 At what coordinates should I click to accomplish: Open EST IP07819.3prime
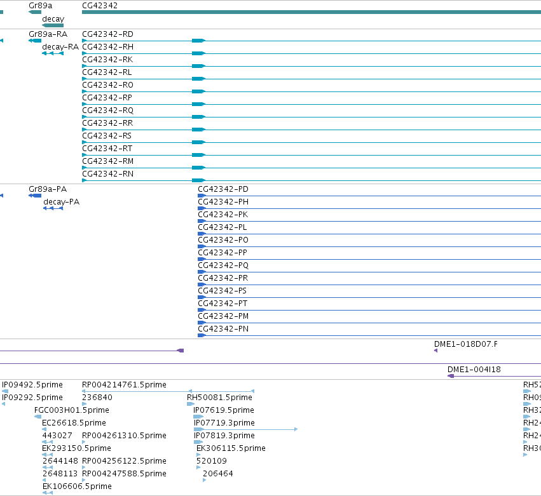coord(224,436)
